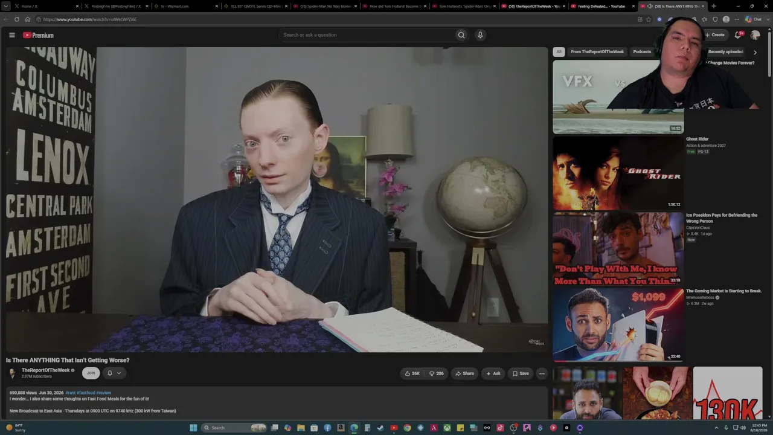The image size is (773, 435).
Task: Open the $1,099 gaming market thumbnail
Action: click(x=618, y=325)
